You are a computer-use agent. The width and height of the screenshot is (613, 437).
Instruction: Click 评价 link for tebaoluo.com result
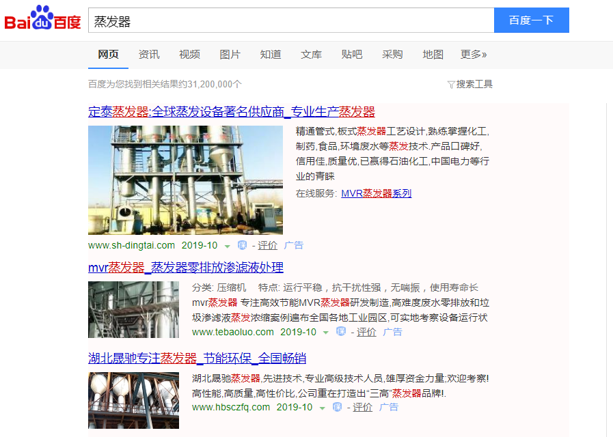click(x=366, y=332)
